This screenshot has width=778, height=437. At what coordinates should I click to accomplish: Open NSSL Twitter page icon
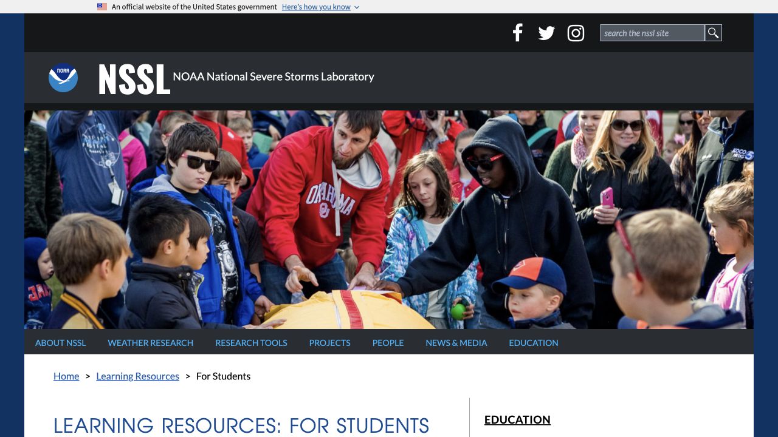(546, 33)
